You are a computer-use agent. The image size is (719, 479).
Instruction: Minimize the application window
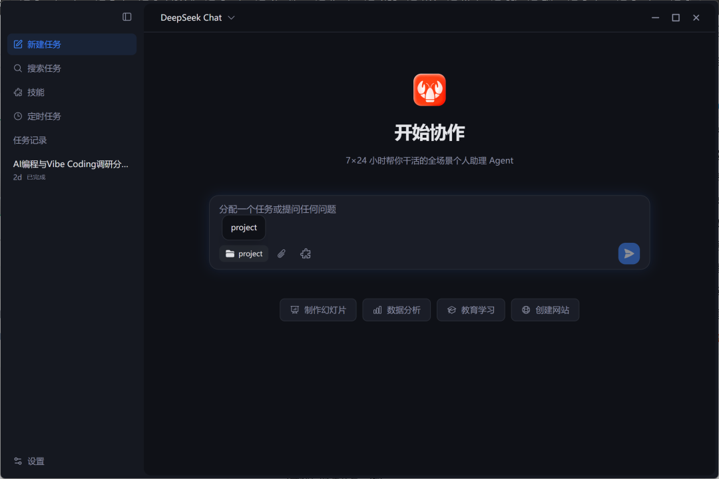(x=655, y=17)
